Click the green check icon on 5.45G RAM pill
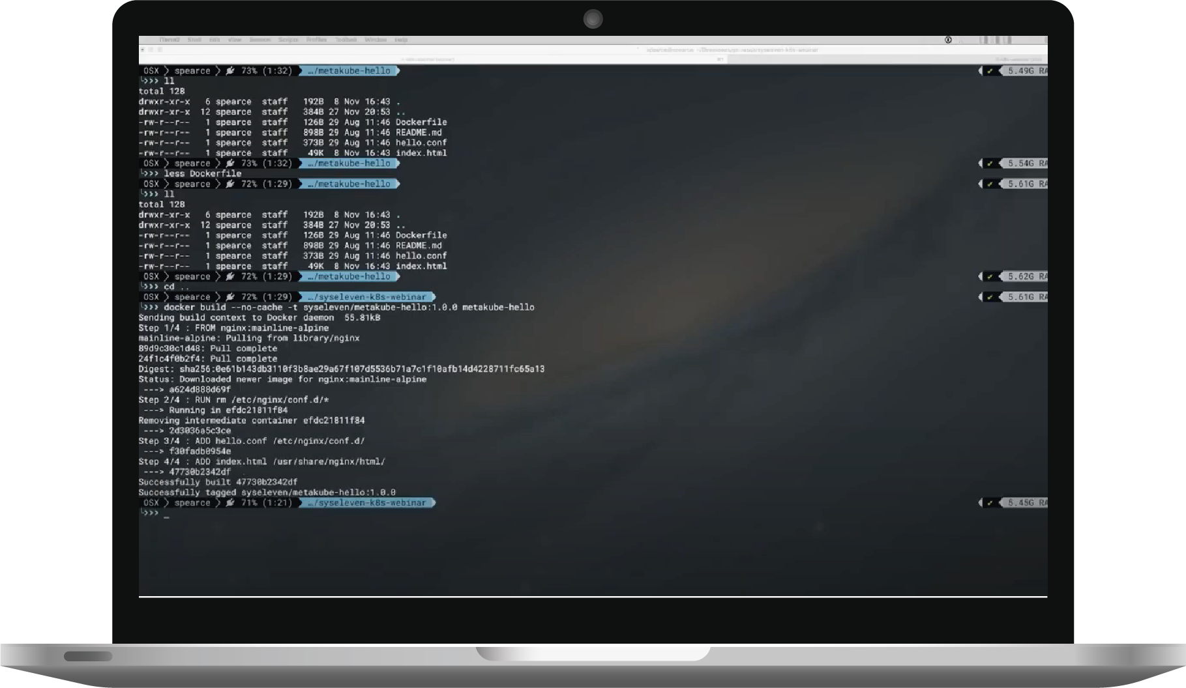This screenshot has width=1186, height=688. (x=990, y=502)
